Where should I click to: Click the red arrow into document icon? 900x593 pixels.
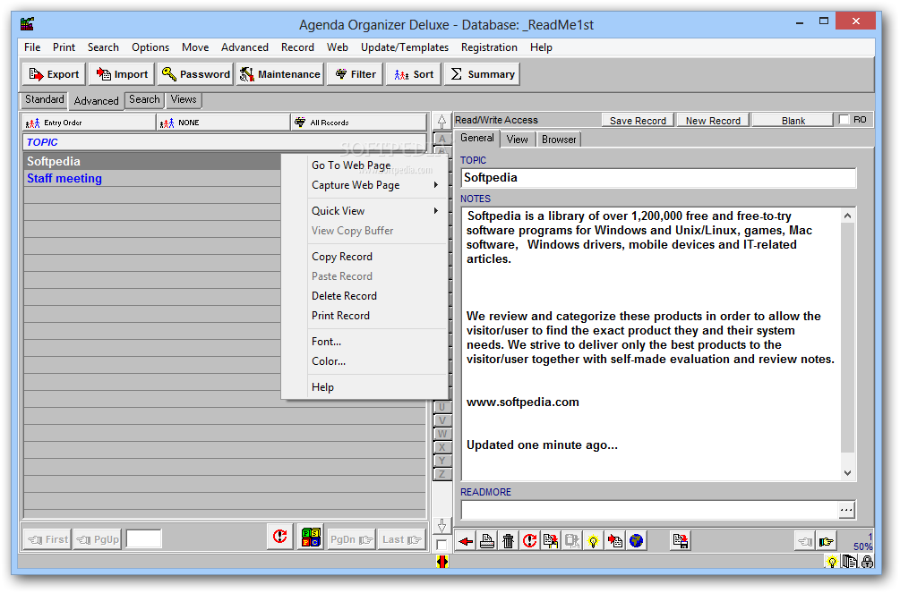tap(614, 541)
